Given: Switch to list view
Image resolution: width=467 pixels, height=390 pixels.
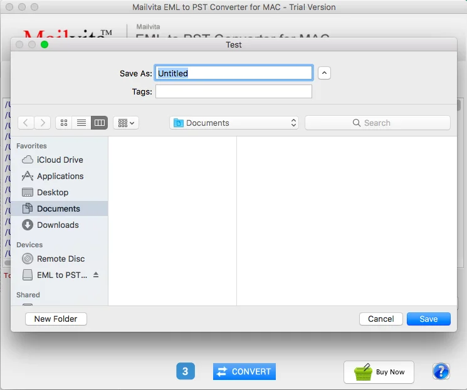Looking at the screenshot, I should click(x=81, y=123).
